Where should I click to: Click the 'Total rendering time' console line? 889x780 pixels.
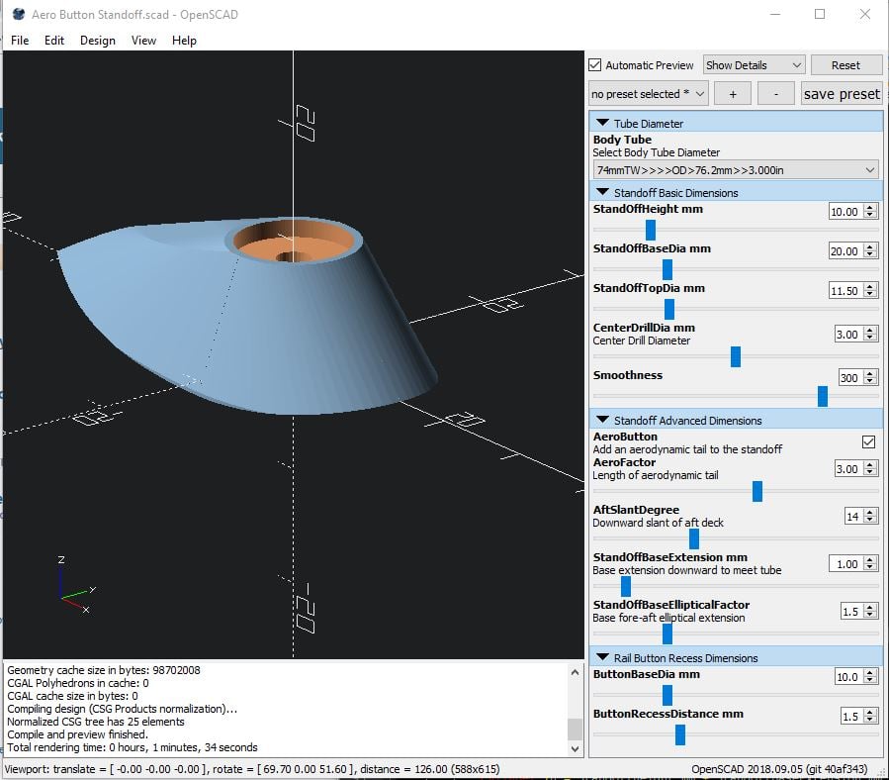tap(133, 747)
